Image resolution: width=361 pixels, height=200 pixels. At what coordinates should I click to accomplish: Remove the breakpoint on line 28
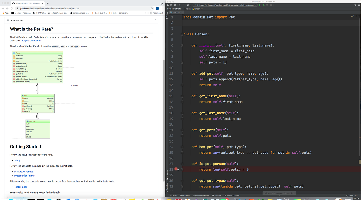click(176, 169)
